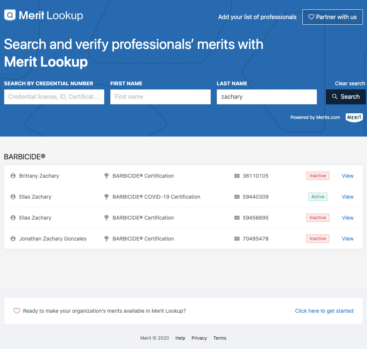This screenshot has width=367, height=349.
Task: Click Click here to get started
Action: click(324, 311)
